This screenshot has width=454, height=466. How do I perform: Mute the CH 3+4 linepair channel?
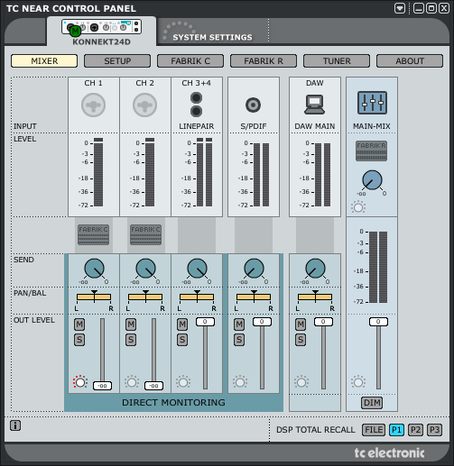click(x=182, y=324)
